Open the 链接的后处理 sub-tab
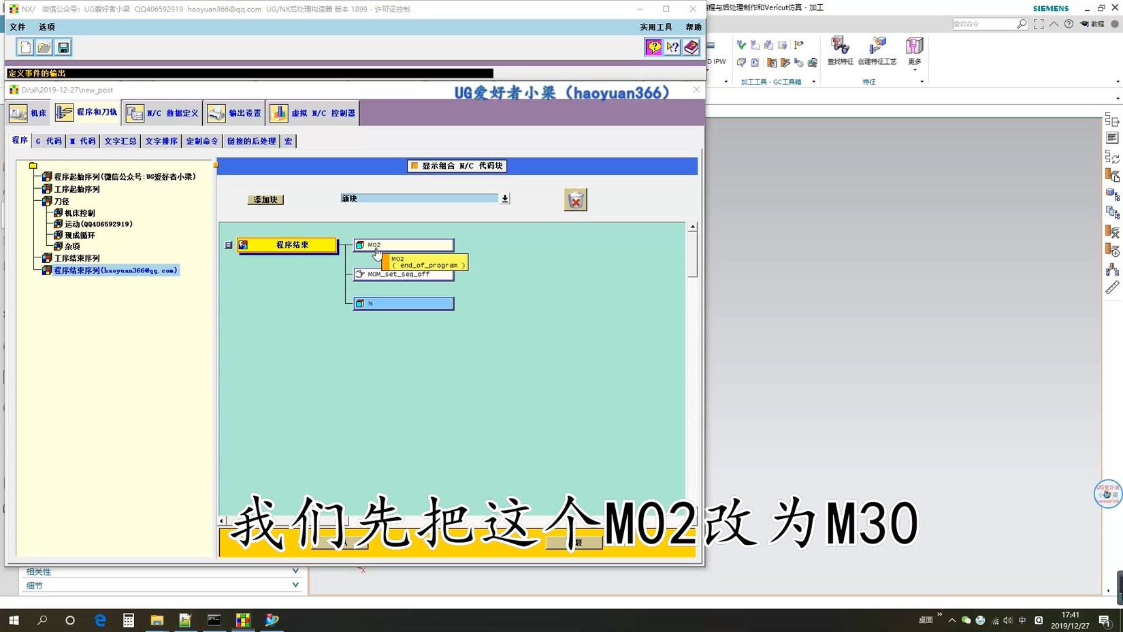 251,141
